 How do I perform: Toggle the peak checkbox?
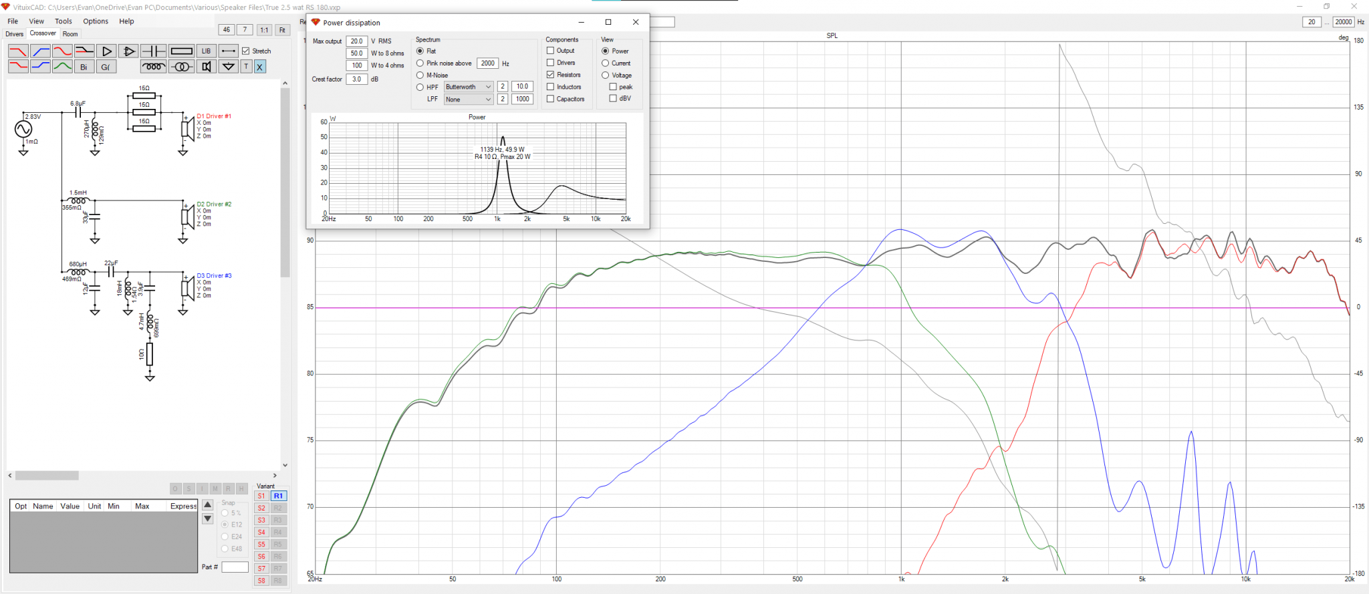pyautogui.click(x=612, y=86)
